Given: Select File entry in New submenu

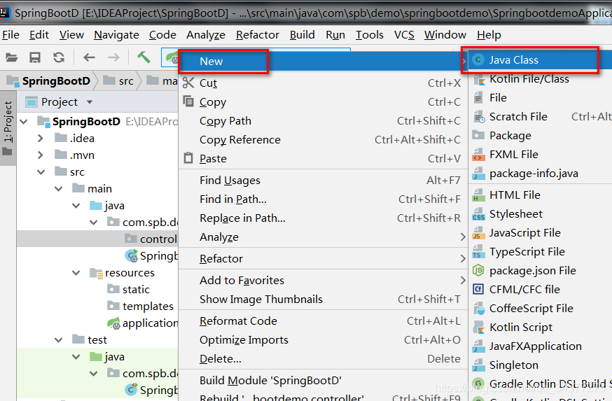Looking at the screenshot, I should coord(540,97).
